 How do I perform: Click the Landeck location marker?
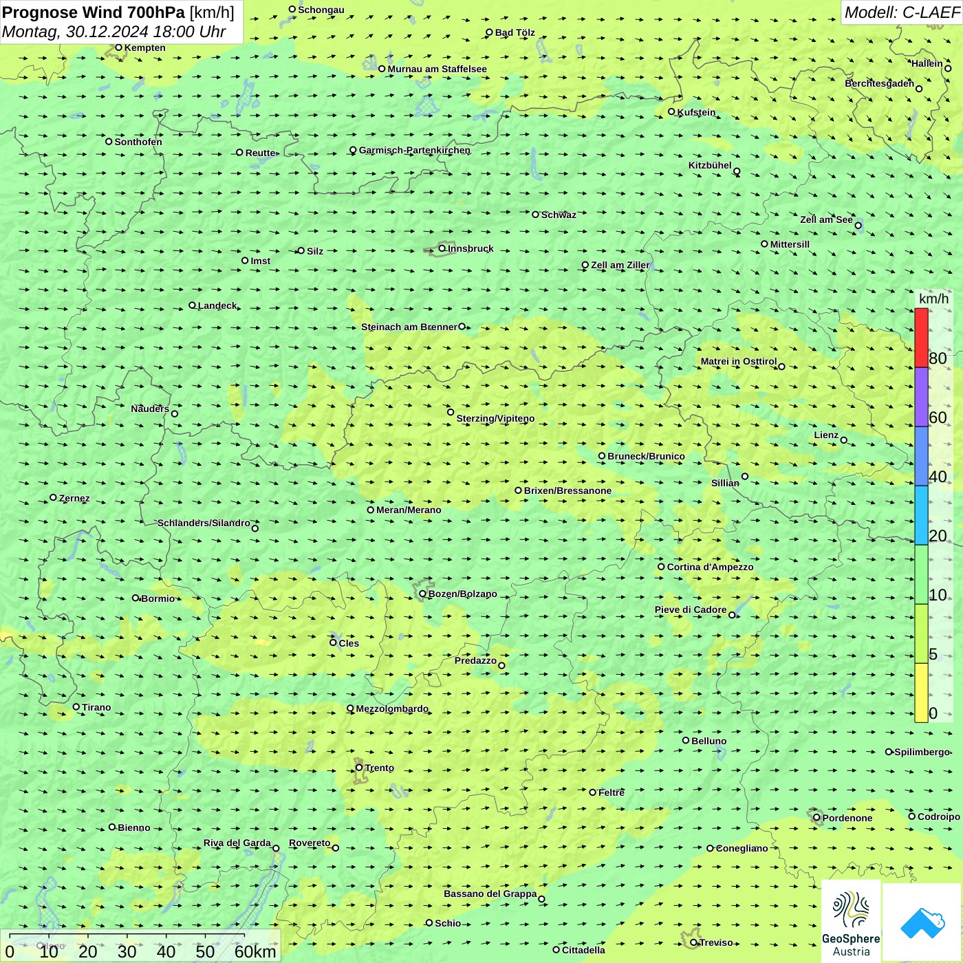point(193,305)
